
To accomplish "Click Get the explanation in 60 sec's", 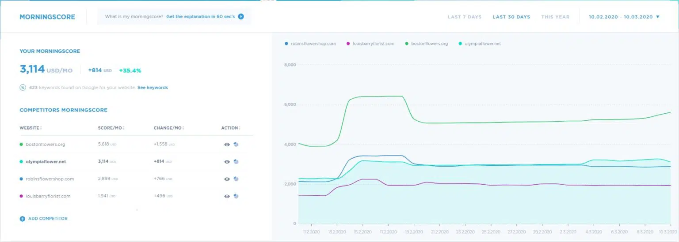I will click(201, 17).
